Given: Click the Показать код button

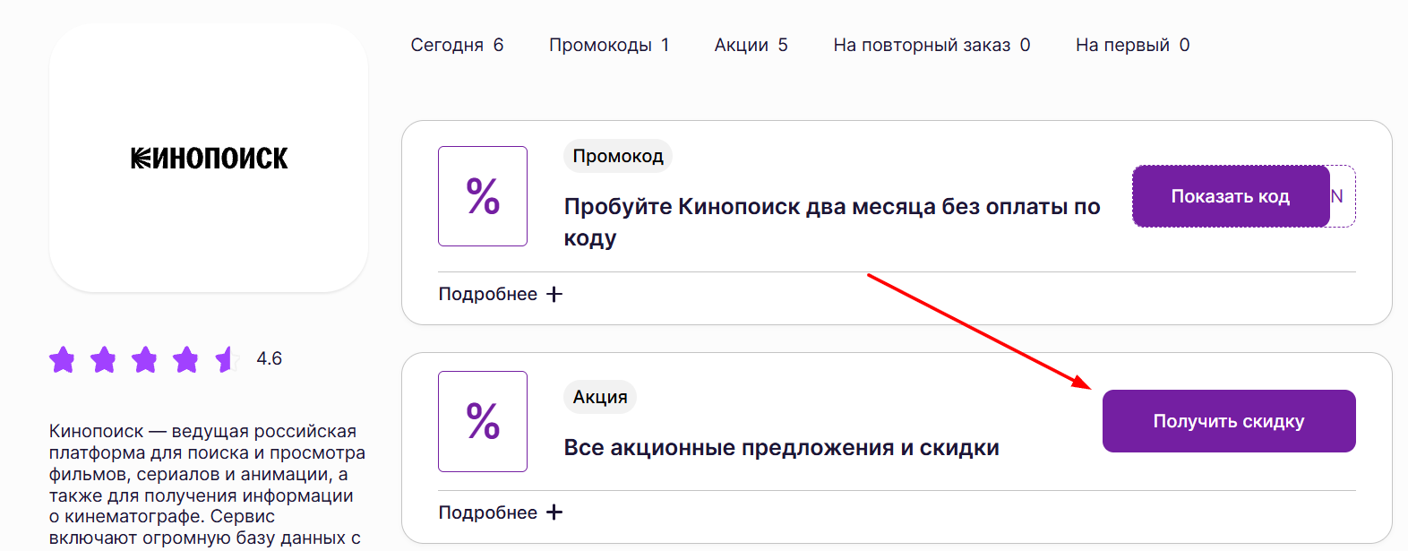Looking at the screenshot, I should pyautogui.click(x=1231, y=195).
